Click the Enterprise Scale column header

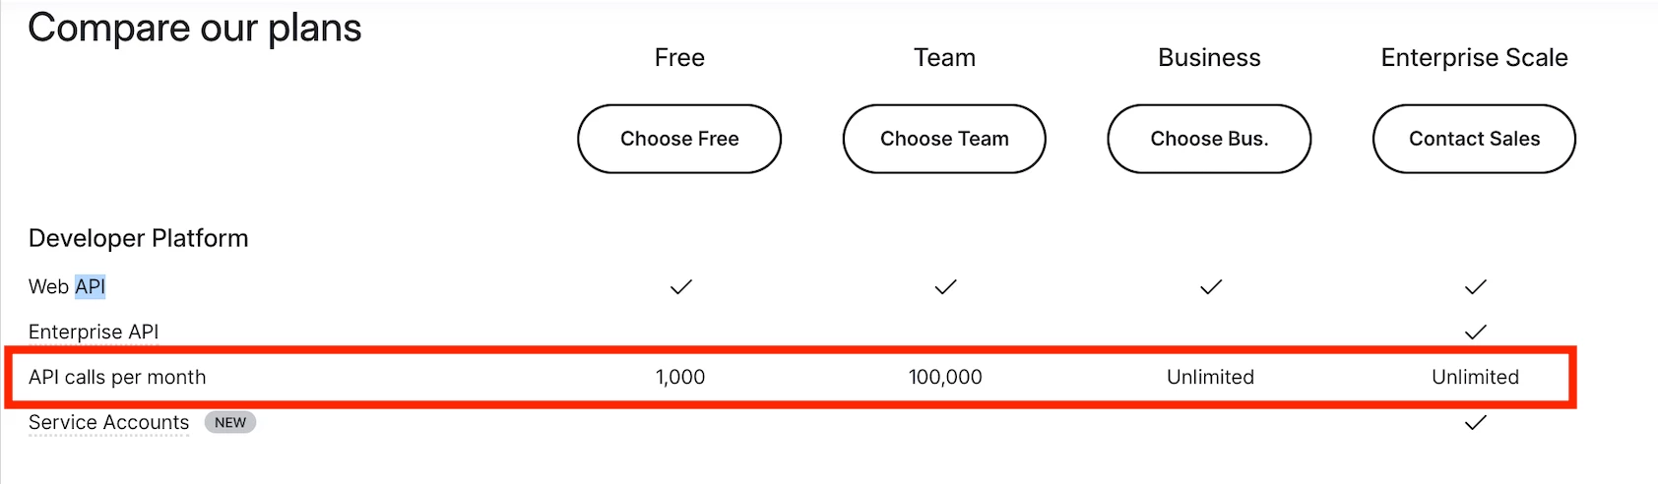[x=1474, y=58]
